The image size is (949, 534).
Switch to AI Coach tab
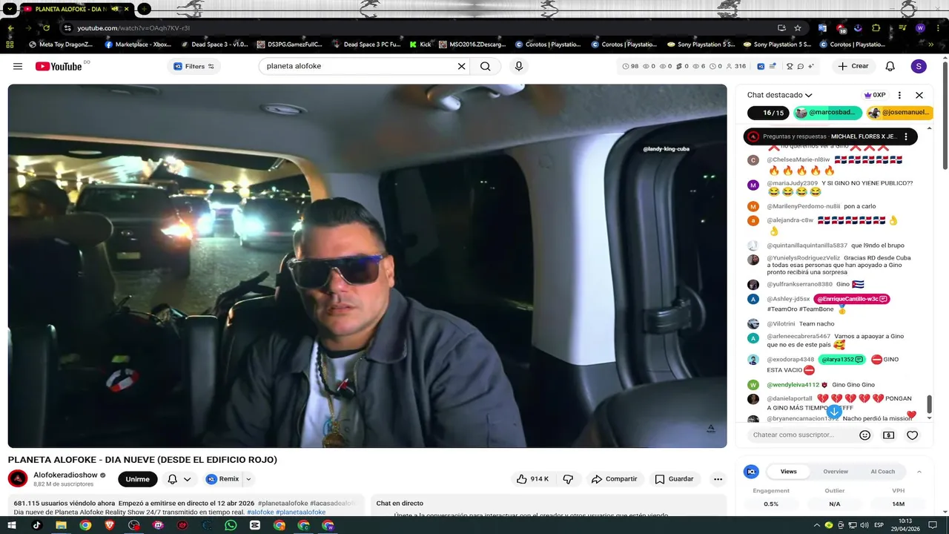point(882,472)
